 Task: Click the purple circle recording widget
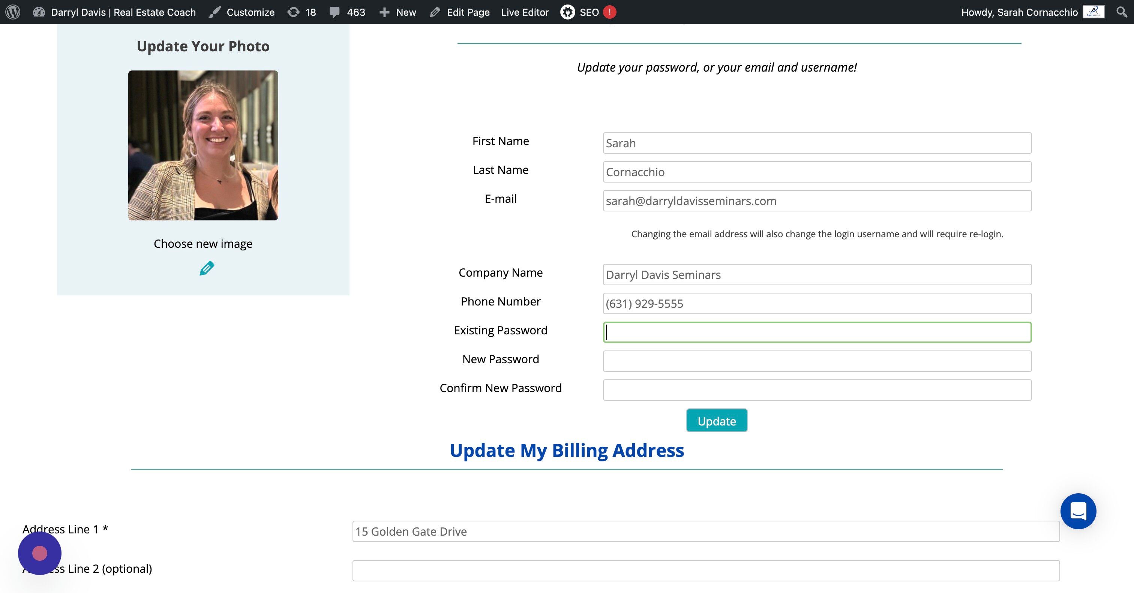(x=40, y=553)
